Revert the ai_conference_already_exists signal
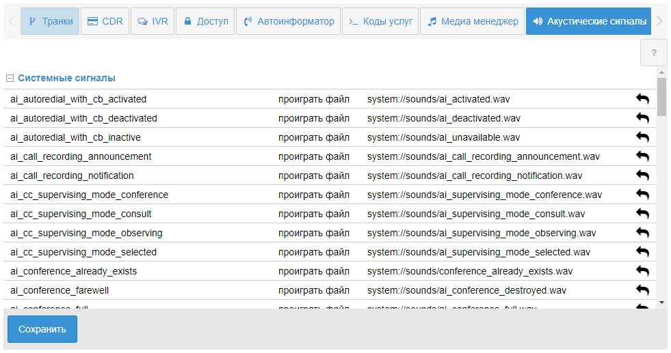This screenshot has height=353, width=671. tap(642, 271)
